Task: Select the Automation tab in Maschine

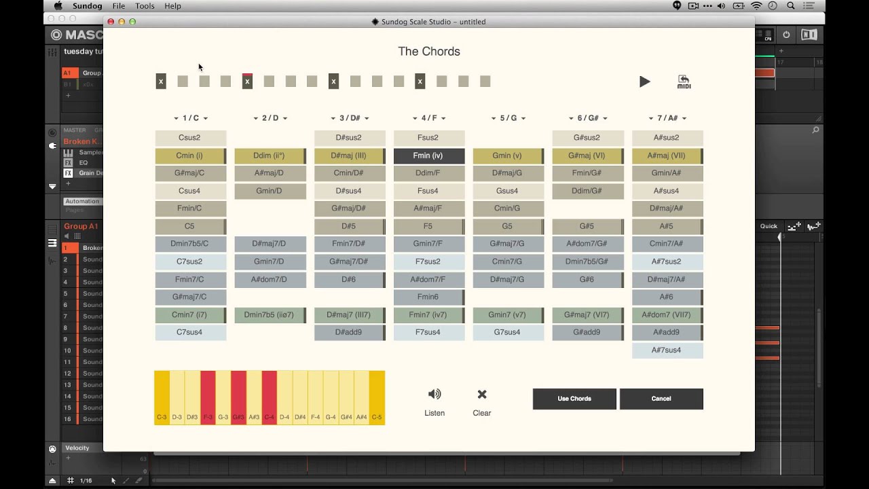Action: pyautogui.click(x=82, y=201)
